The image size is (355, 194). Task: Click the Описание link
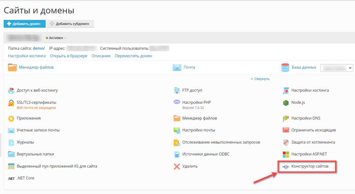point(101,56)
